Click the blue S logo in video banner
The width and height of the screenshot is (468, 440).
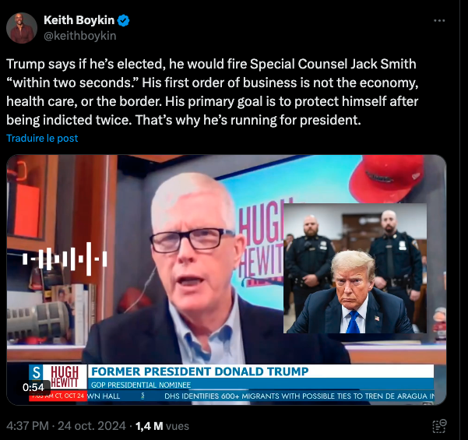click(36, 372)
